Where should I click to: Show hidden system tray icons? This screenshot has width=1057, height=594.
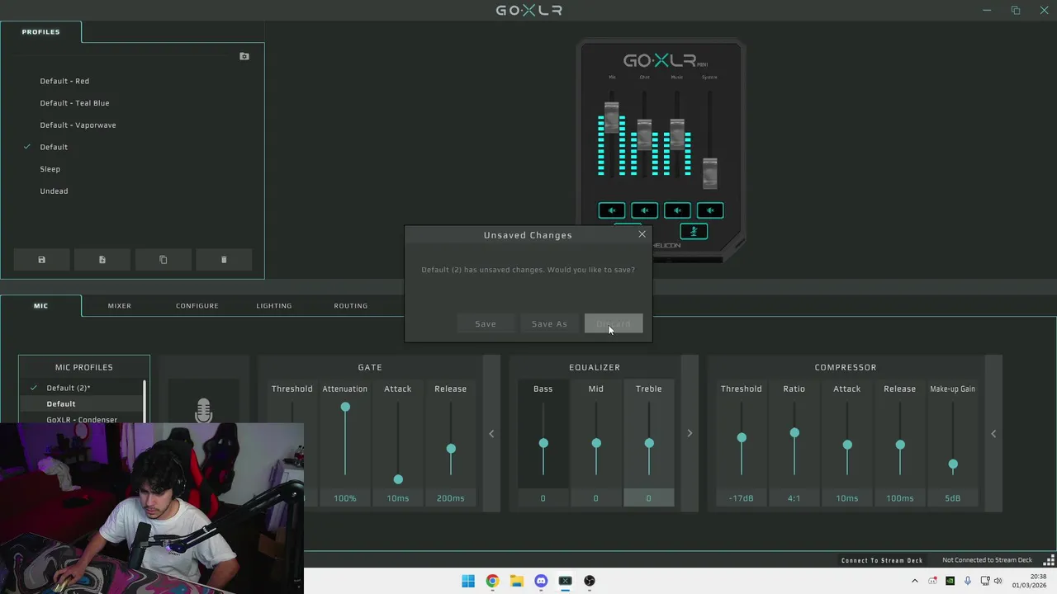pyautogui.click(x=914, y=581)
